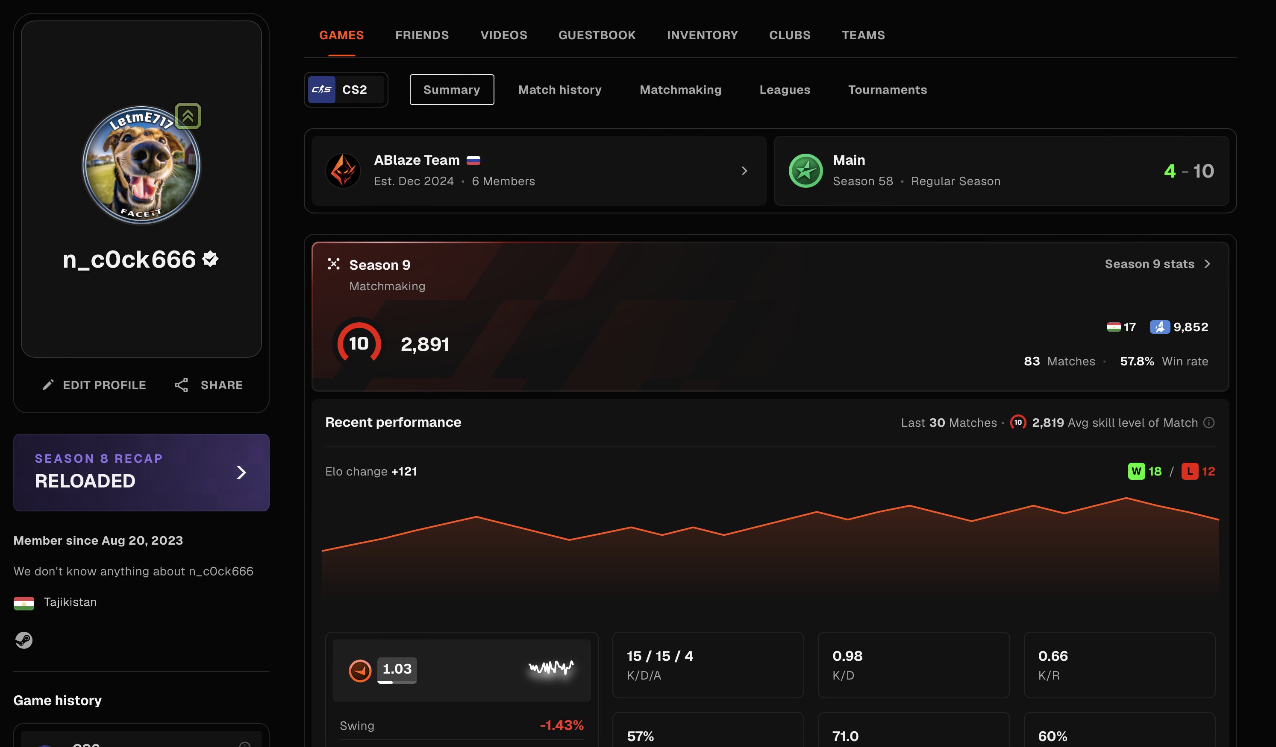Click the share icon
The image size is (1276, 747).
pos(181,385)
